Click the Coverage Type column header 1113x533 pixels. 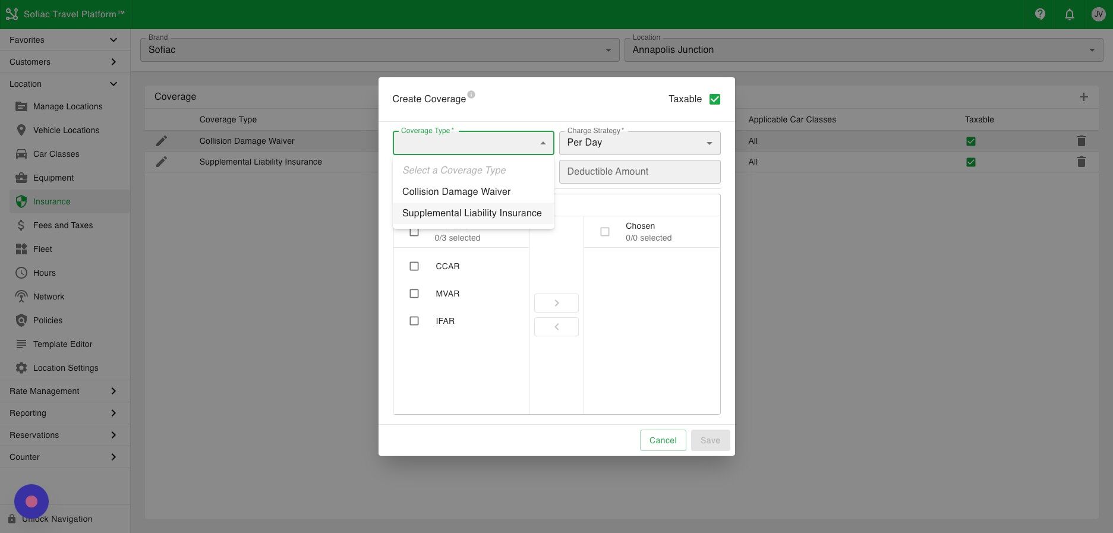point(228,119)
